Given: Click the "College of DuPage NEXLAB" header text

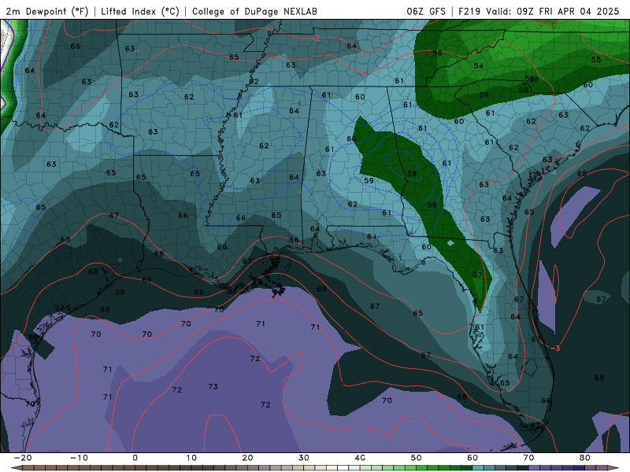Looking at the screenshot, I should click(254, 11).
